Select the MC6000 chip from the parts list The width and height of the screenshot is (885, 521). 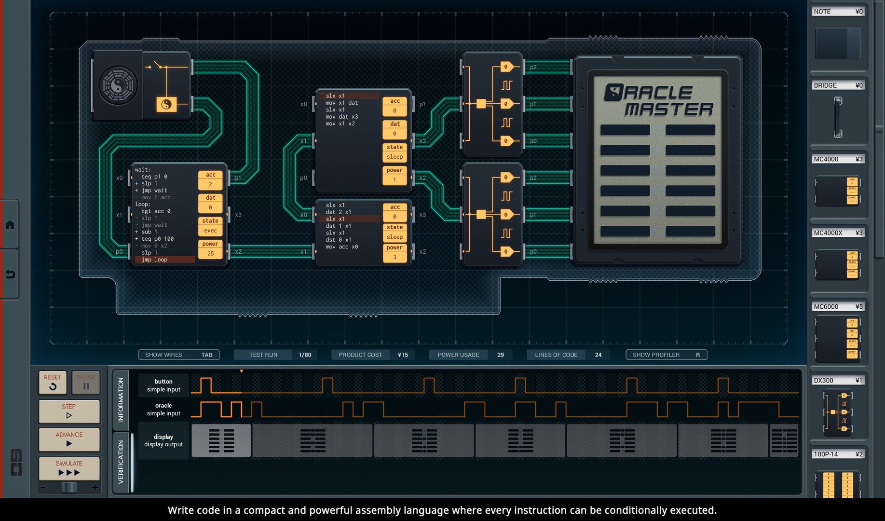(x=838, y=338)
